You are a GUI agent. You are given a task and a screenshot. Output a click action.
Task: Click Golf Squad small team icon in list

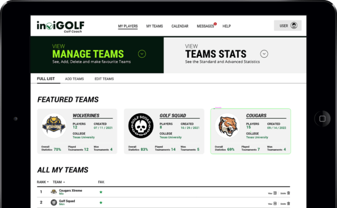click(x=53, y=202)
